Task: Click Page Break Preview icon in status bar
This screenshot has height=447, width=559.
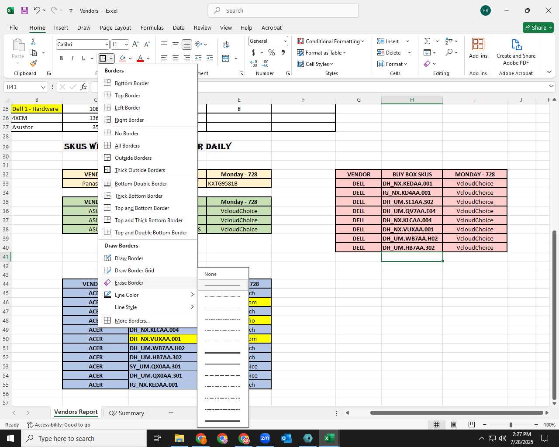Action: click(471, 425)
